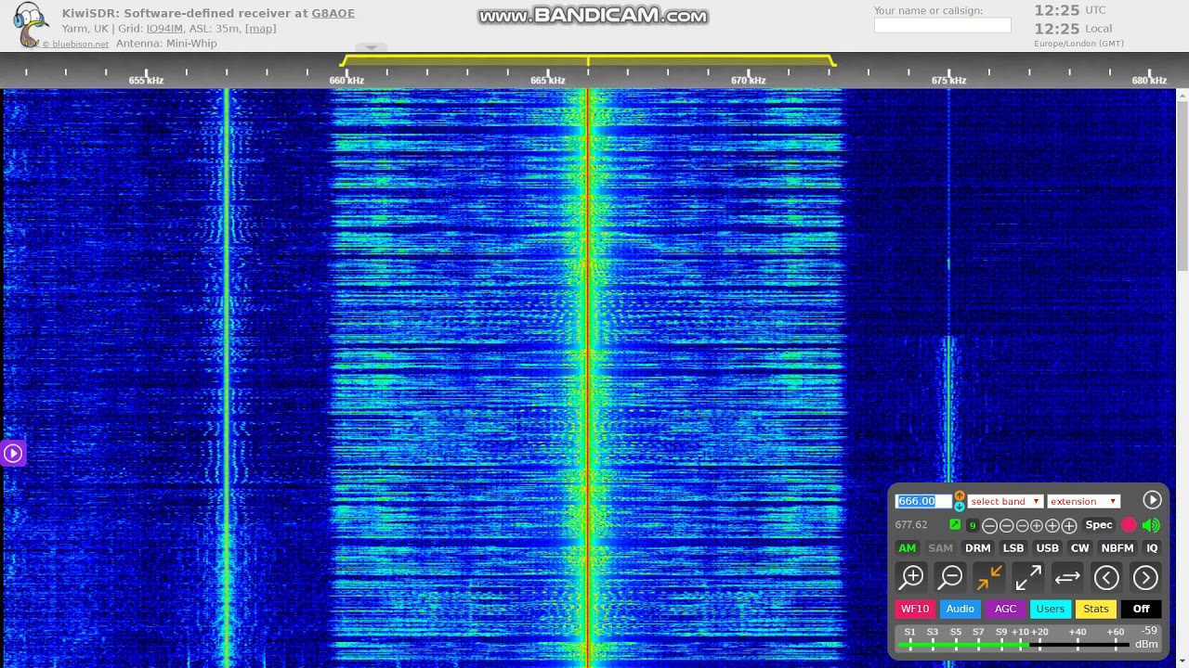Click the 675 kHz frequency scale label
Screen dimensions: 1189x668
pyautogui.click(x=948, y=81)
